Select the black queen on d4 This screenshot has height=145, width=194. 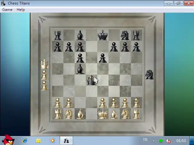pos(91,80)
